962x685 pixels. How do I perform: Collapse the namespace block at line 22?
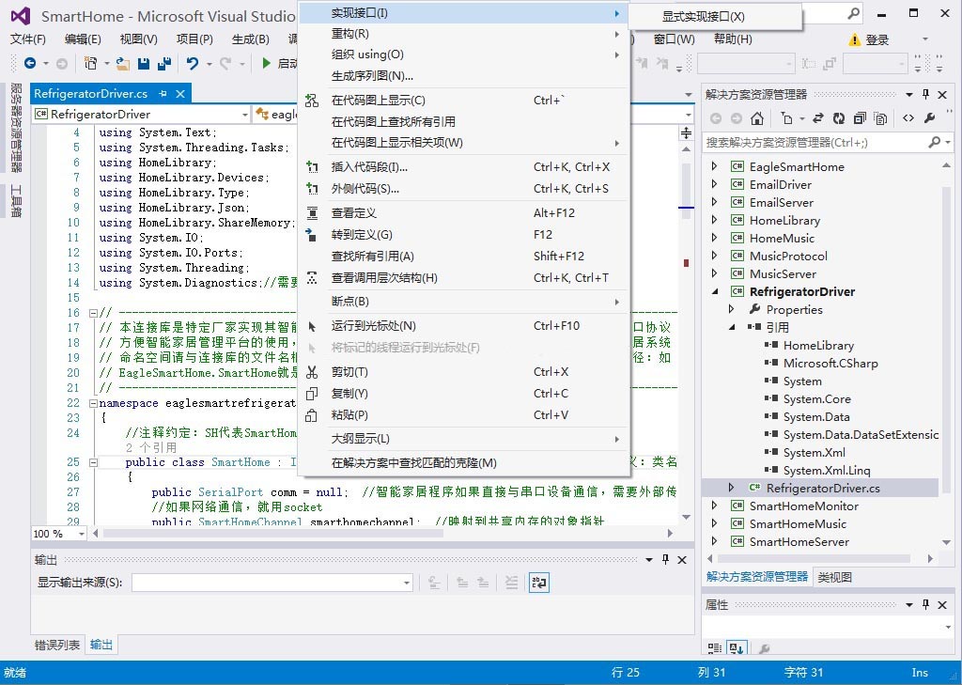(x=93, y=403)
